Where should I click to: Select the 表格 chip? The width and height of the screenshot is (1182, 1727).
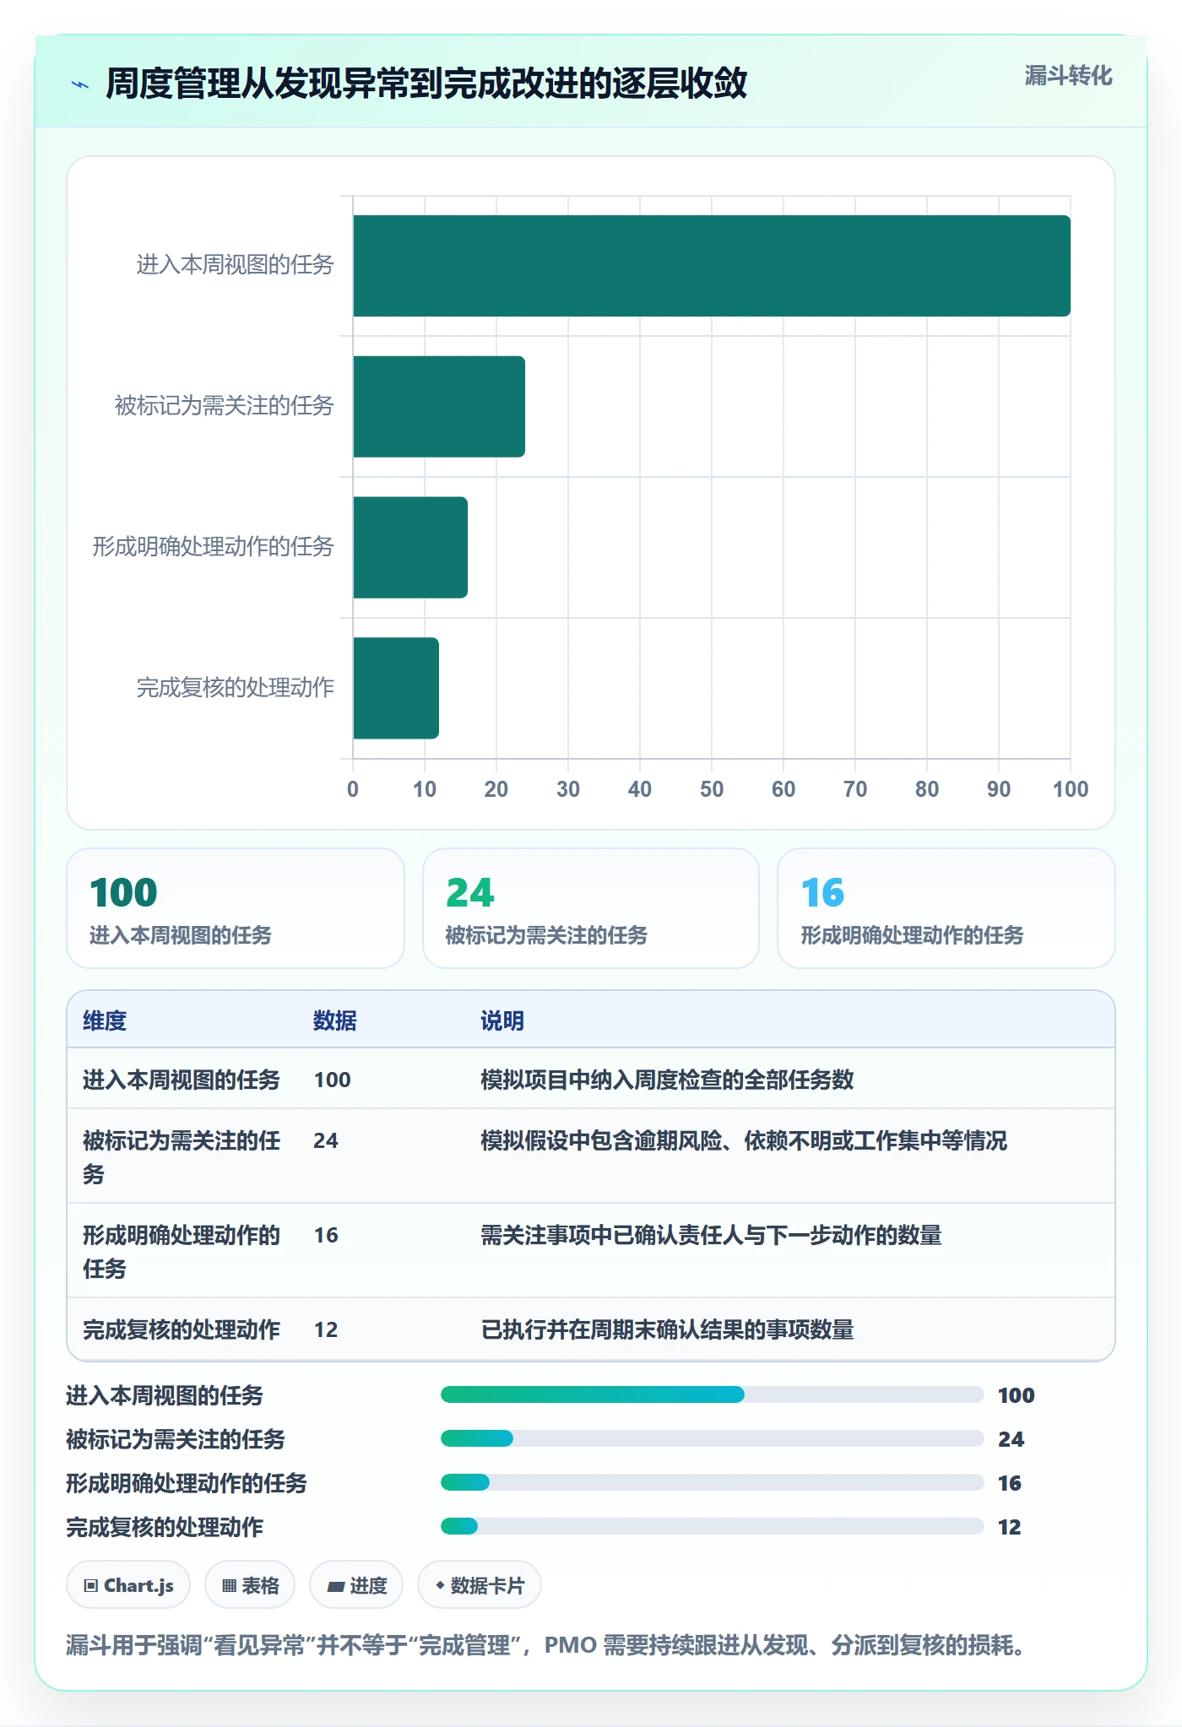click(250, 1585)
